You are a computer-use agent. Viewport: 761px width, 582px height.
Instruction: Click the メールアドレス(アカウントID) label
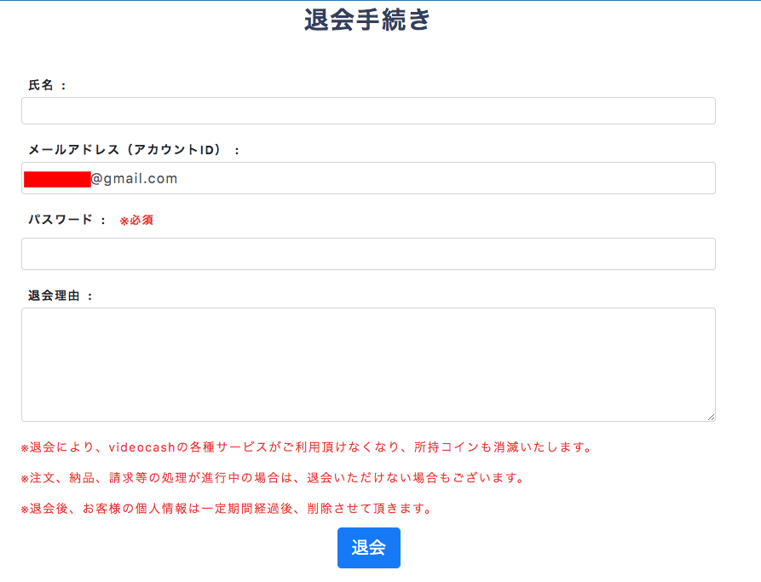coord(134,150)
